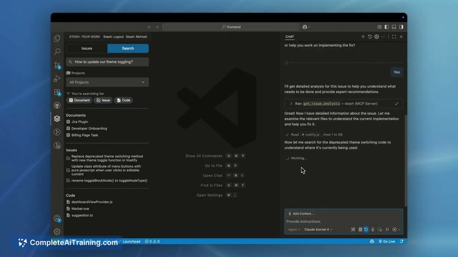Select the CHAT panel tab
This screenshot has height=257, width=458.
click(289, 37)
